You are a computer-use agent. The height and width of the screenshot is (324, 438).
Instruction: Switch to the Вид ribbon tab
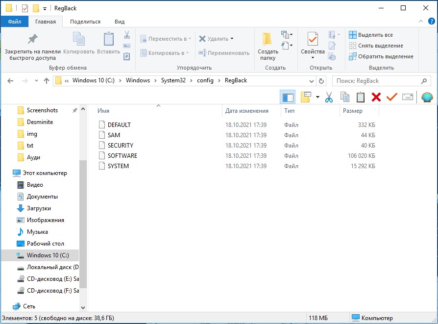pos(120,22)
